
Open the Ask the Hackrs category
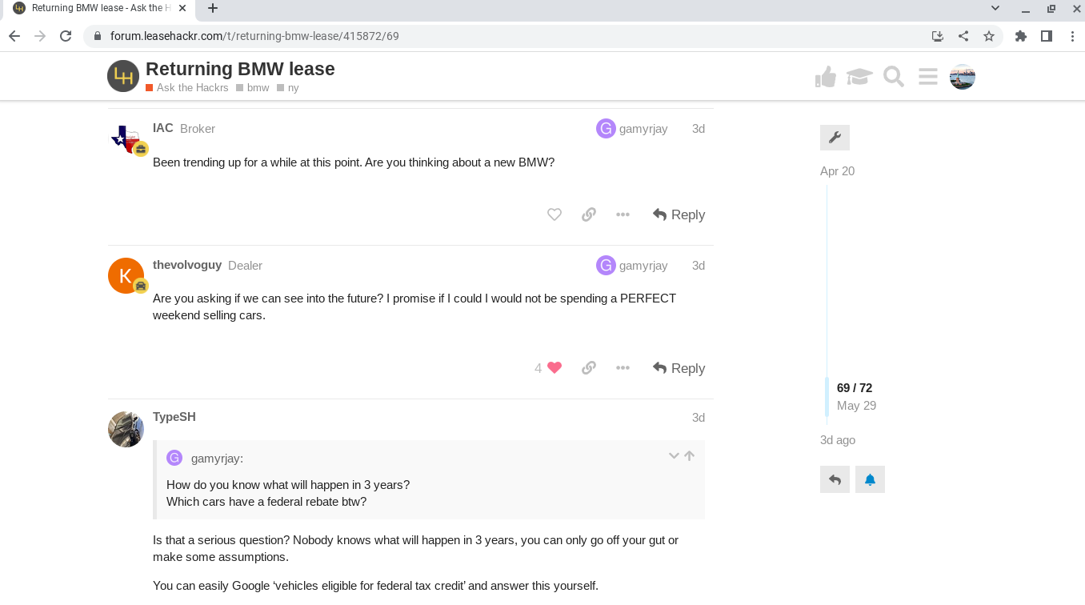(187, 88)
